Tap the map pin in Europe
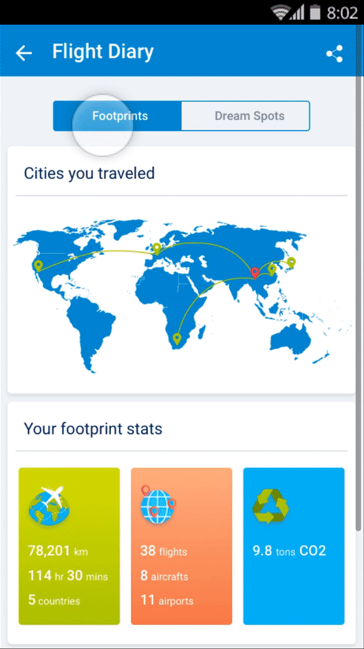This screenshot has width=364, height=649. [x=156, y=248]
